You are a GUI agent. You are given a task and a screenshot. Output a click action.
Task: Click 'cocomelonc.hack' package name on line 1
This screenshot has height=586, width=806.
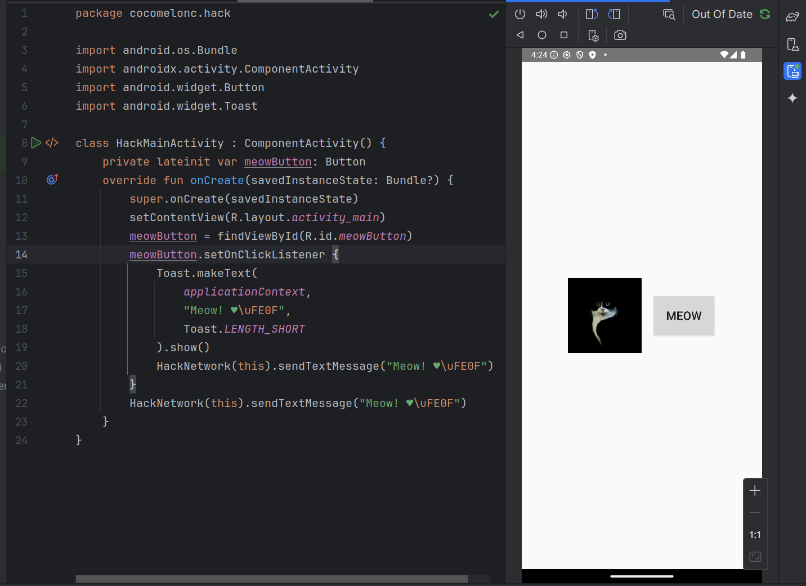[180, 13]
